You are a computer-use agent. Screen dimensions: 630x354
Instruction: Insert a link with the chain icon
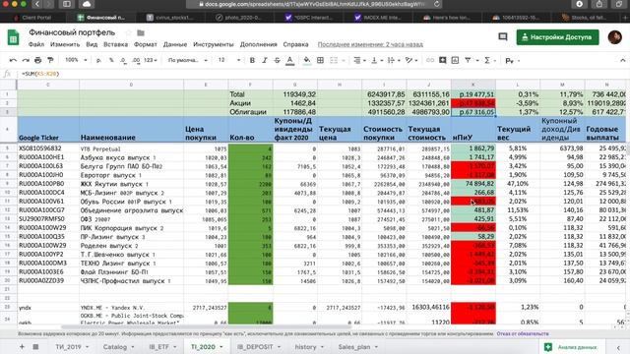tap(430, 60)
